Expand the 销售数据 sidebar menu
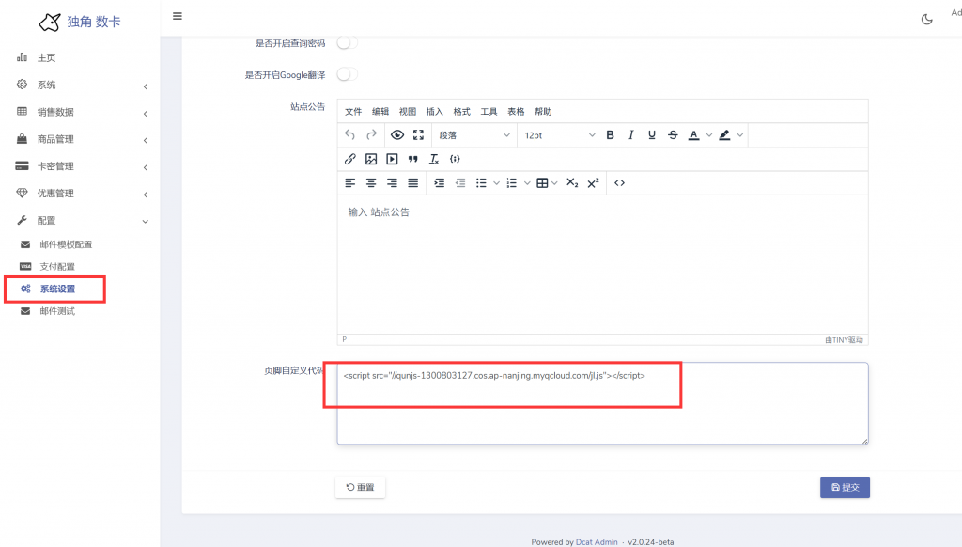 pyautogui.click(x=80, y=112)
